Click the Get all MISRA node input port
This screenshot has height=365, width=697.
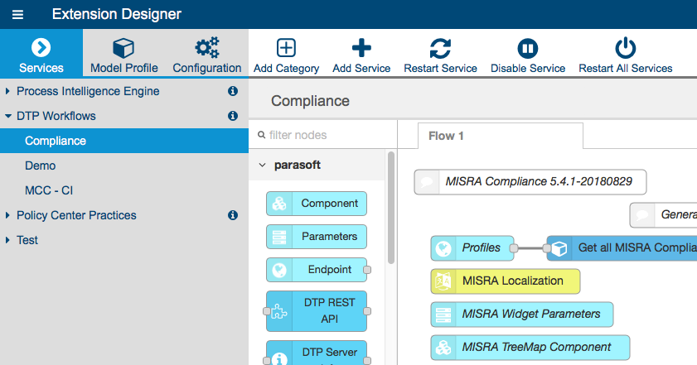pos(547,248)
